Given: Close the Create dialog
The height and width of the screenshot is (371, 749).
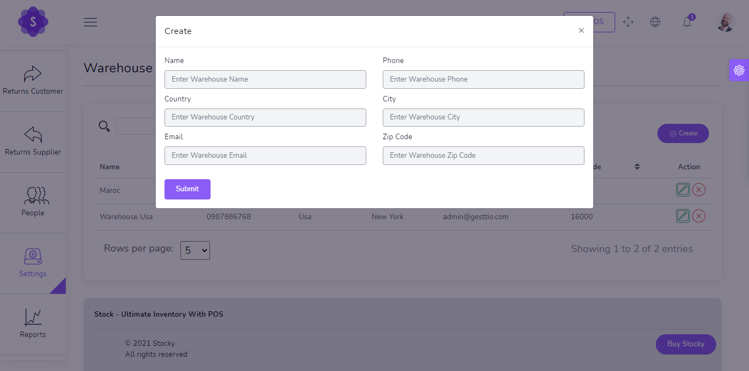Looking at the screenshot, I should 581,31.
